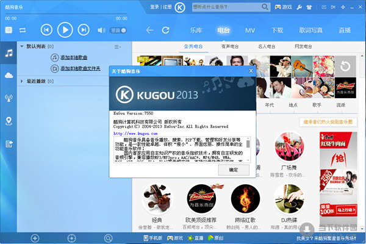Open the 经典 violin station
Image resolution: width=366 pixels, height=244 pixels.
tap(157, 199)
